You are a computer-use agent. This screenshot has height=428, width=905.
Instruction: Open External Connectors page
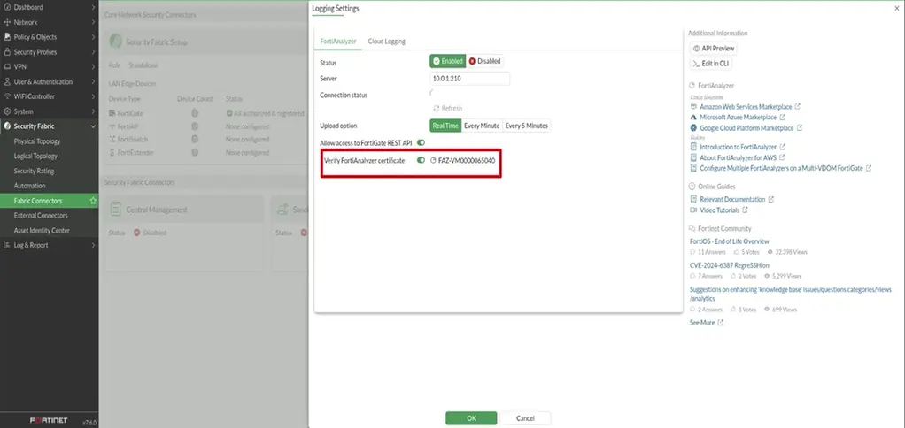point(41,216)
